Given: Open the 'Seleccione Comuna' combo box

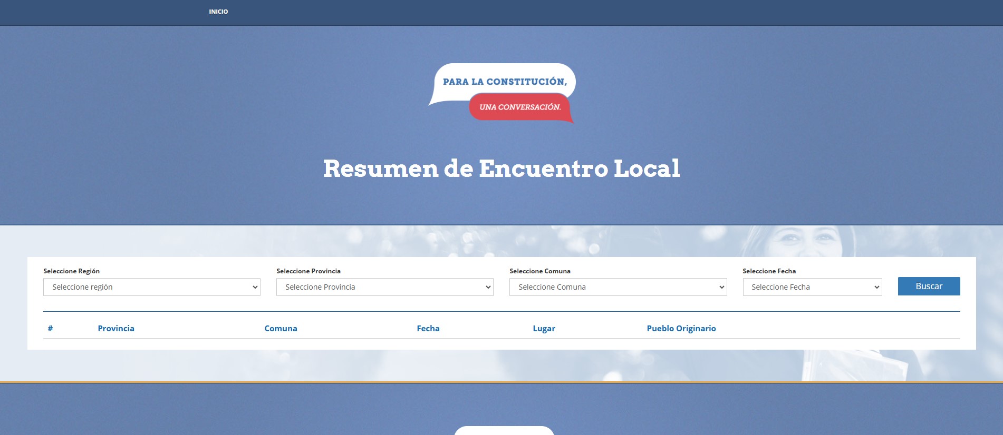Looking at the screenshot, I should (x=618, y=287).
